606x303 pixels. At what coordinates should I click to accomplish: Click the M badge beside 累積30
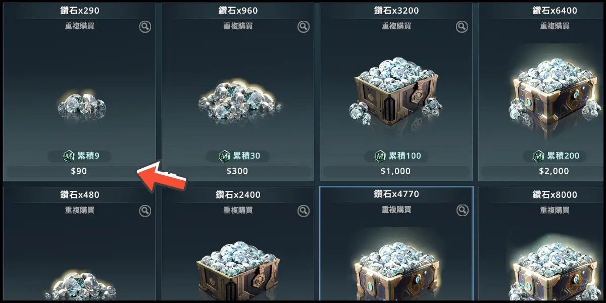click(225, 156)
